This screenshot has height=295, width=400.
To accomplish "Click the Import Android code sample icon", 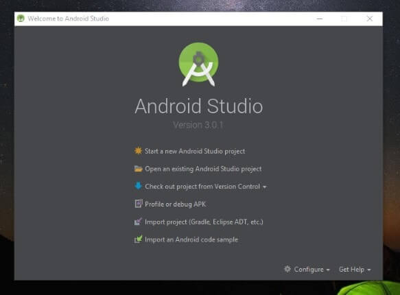I will pyautogui.click(x=138, y=239).
